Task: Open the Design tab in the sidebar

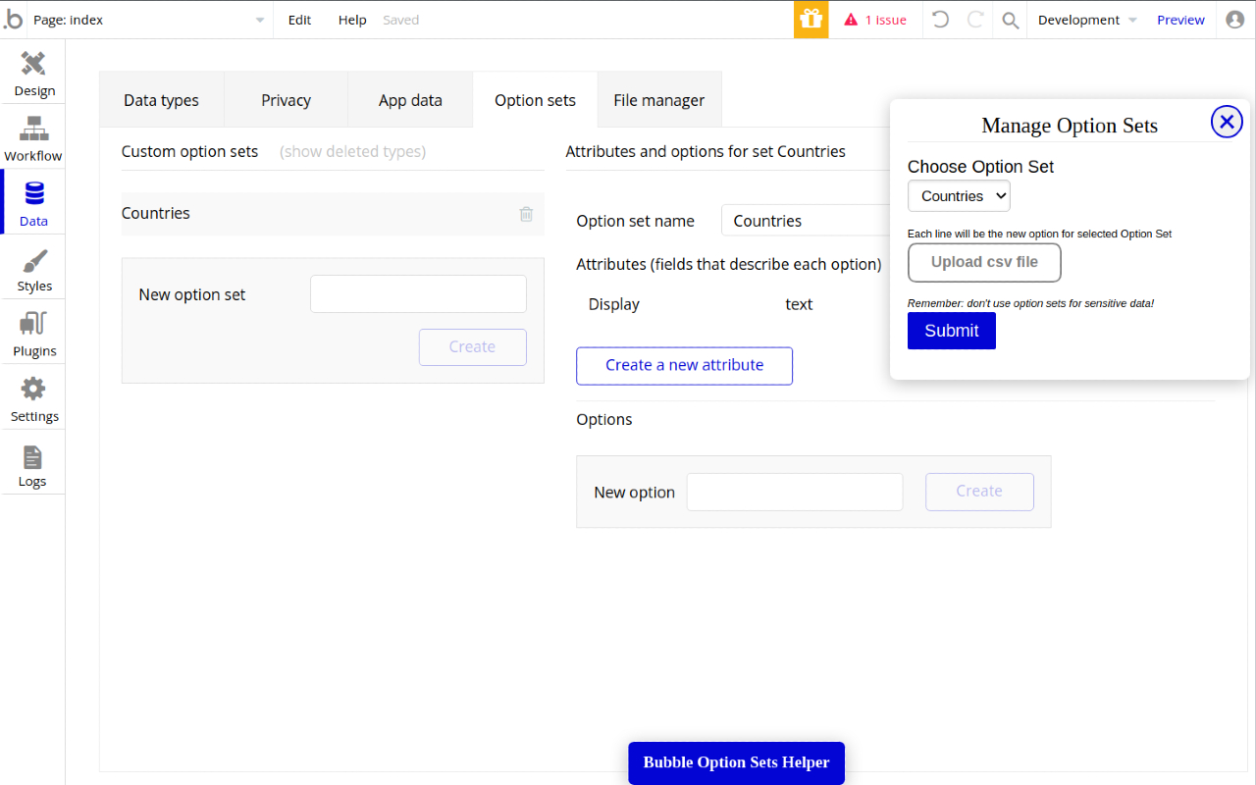Action: pos(33,74)
